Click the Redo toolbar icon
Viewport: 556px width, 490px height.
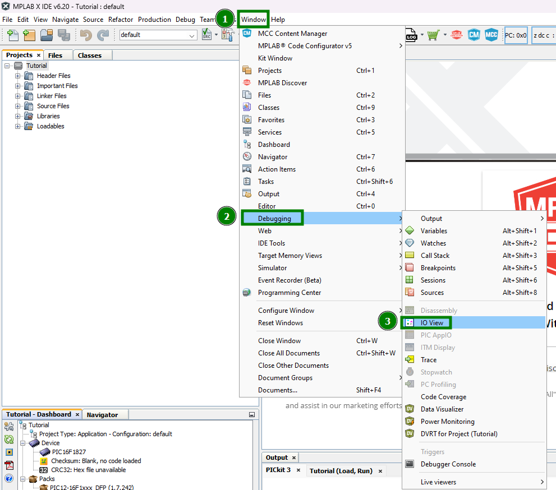pos(103,35)
